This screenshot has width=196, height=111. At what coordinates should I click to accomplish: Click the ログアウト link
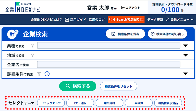(131, 8)
